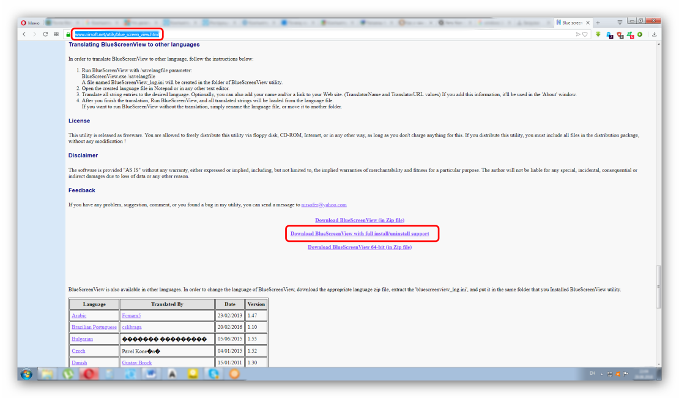Open the browser downloads panel
679x398 pixels.
click(655, 34)
